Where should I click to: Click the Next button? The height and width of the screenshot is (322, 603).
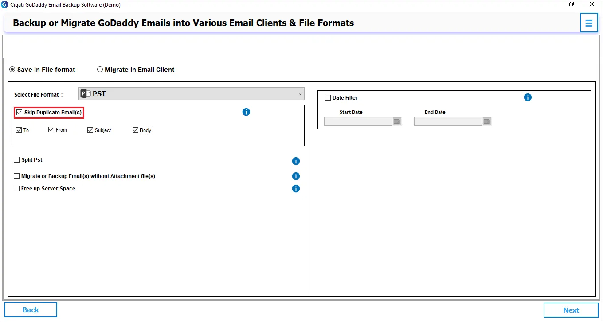[x=571, y=310]
